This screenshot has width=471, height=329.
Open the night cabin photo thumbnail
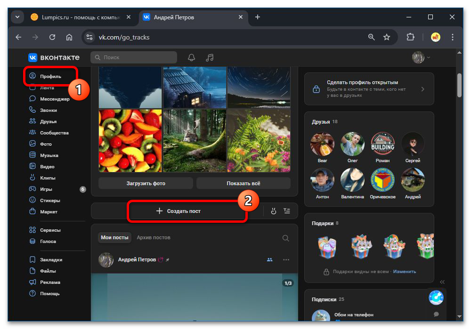tap(195, 87)
